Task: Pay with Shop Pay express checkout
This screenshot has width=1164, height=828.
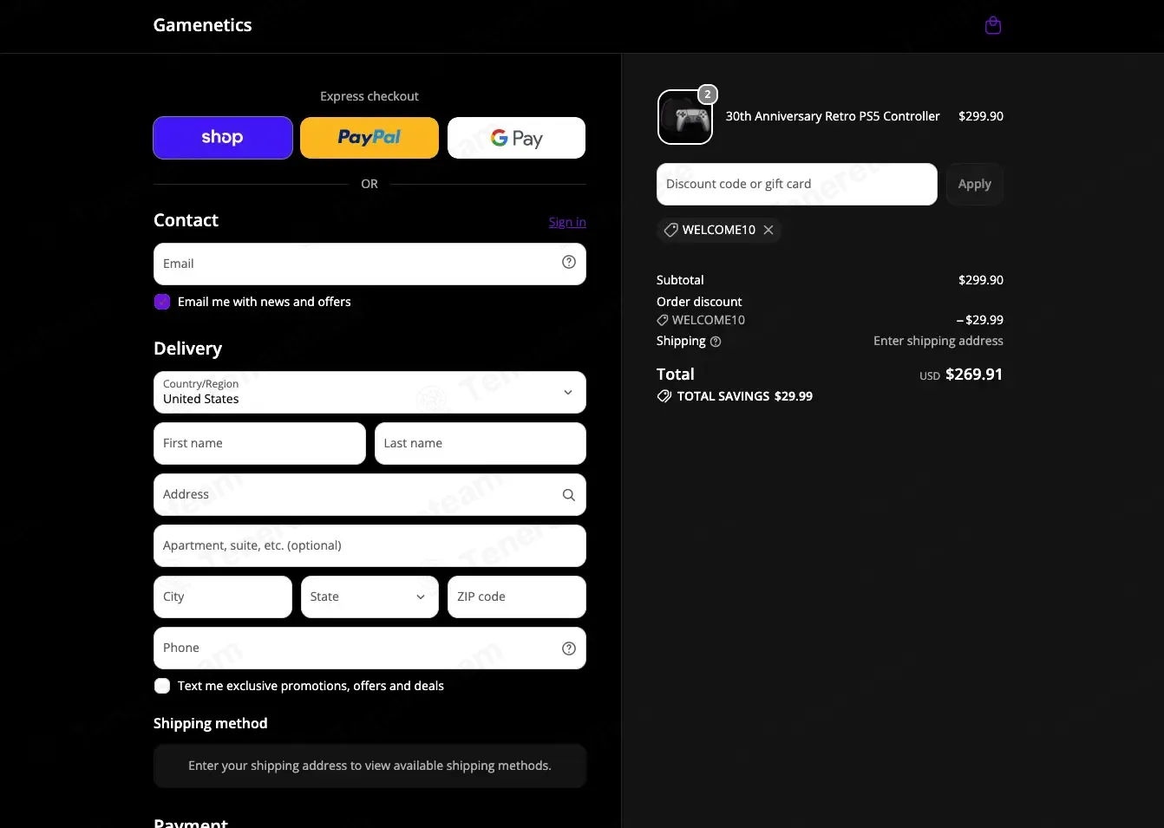Action: click(x=223, y=138)
